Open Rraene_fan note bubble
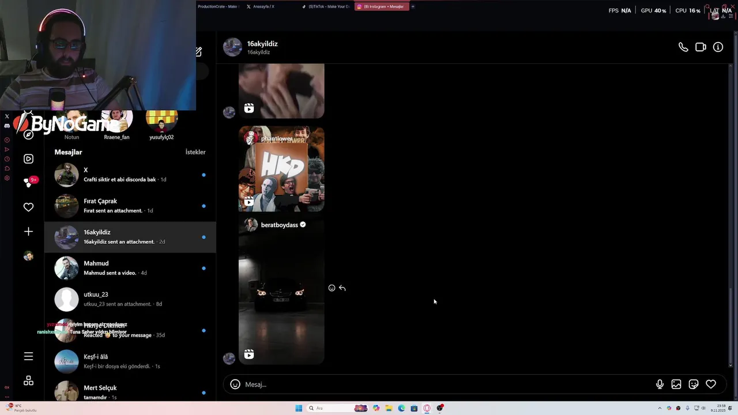Viewport: 738px width, 415px height. click(117, 121)
